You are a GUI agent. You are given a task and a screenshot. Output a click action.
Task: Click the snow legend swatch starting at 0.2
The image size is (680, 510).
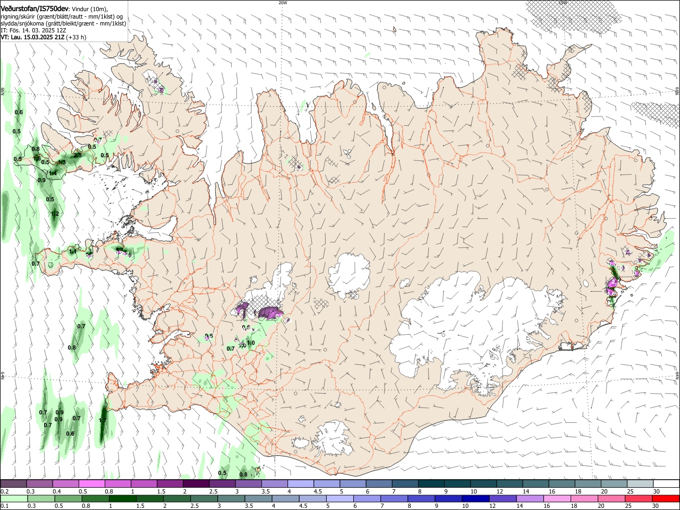point(13,484)
